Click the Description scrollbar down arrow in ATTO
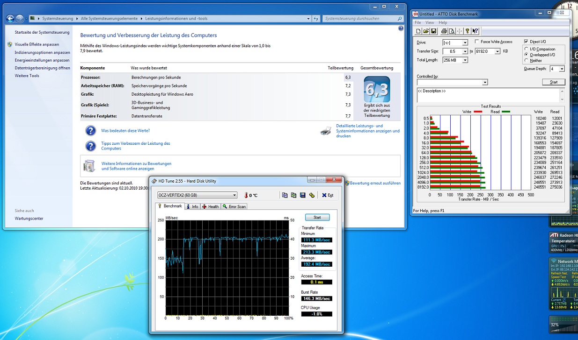578x340 pixels. (x=562, y=99)
